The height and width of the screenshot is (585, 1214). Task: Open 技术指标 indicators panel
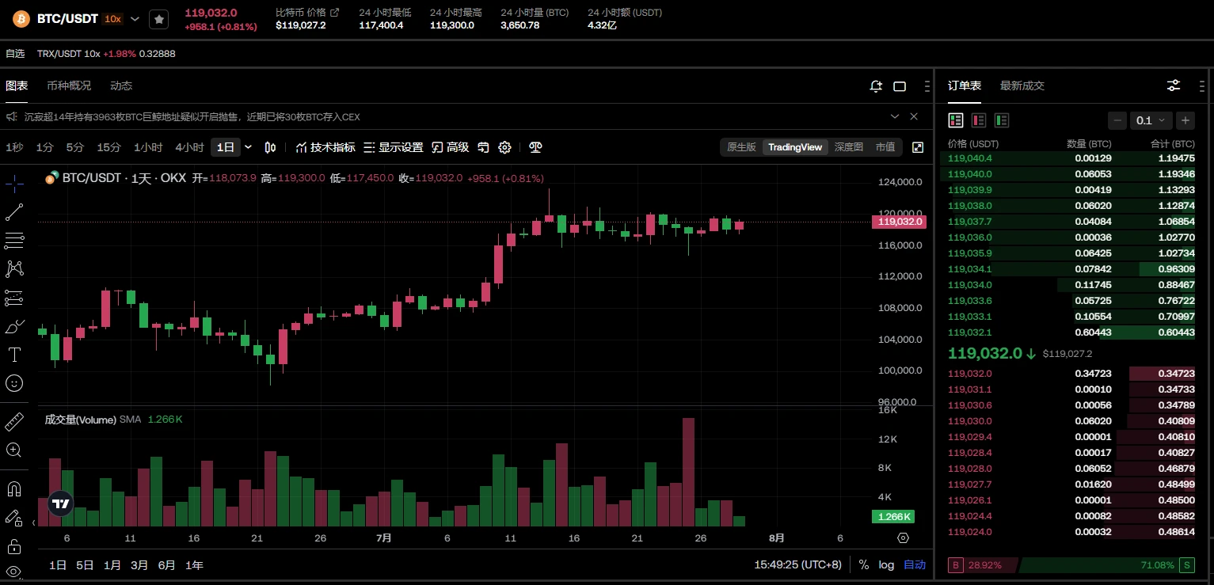tap(325, 147)
